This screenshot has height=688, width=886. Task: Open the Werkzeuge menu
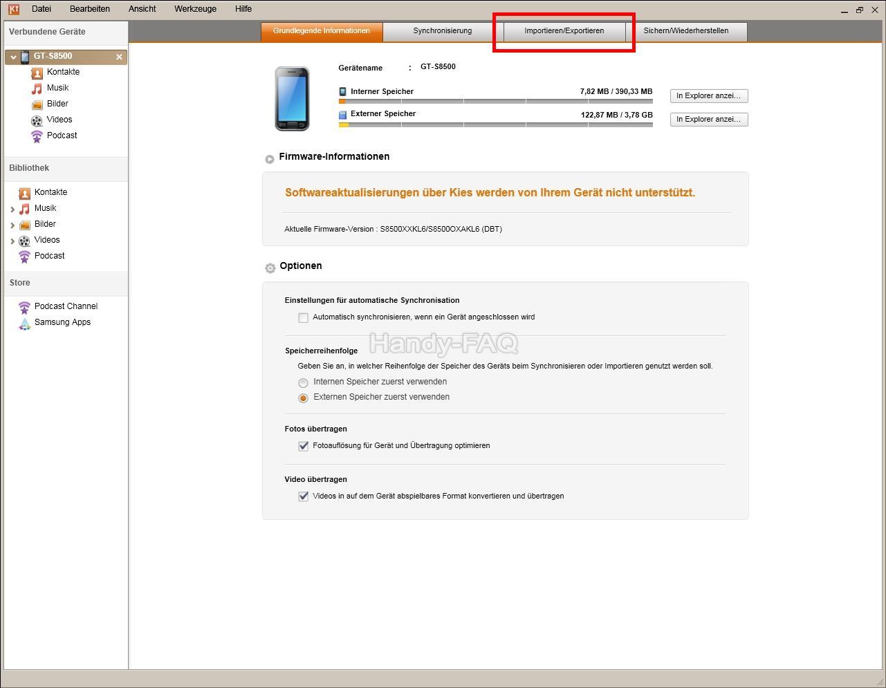coord(195,9)
